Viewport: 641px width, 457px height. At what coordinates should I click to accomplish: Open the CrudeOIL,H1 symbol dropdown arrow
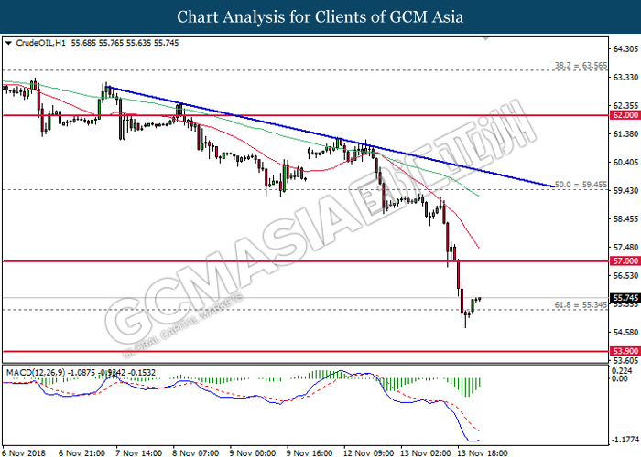tap(8, 43)
